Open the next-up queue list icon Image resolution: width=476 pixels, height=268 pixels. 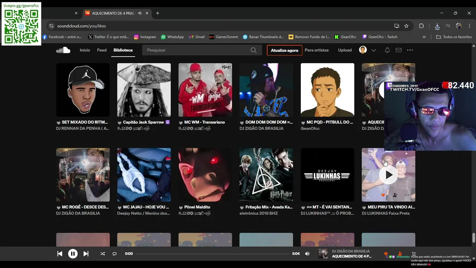414,253
